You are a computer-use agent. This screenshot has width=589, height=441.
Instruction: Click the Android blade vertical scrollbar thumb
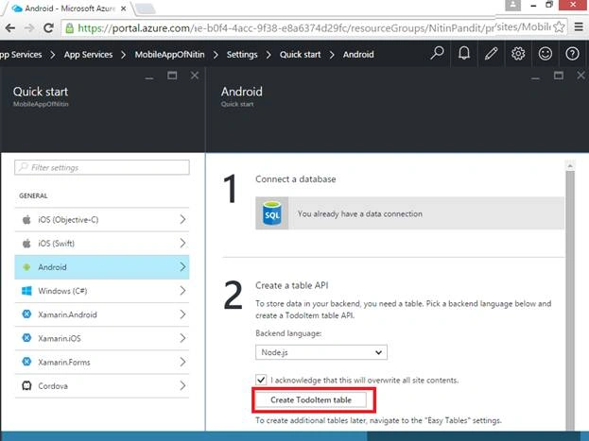(x=570, y=300)
